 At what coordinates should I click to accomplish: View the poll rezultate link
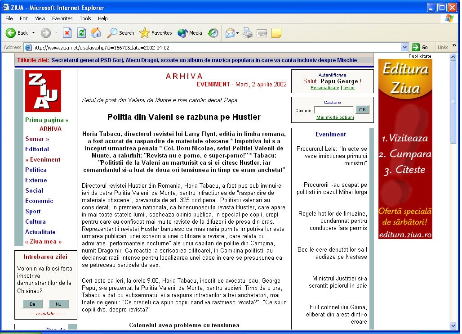pos(45,314)
